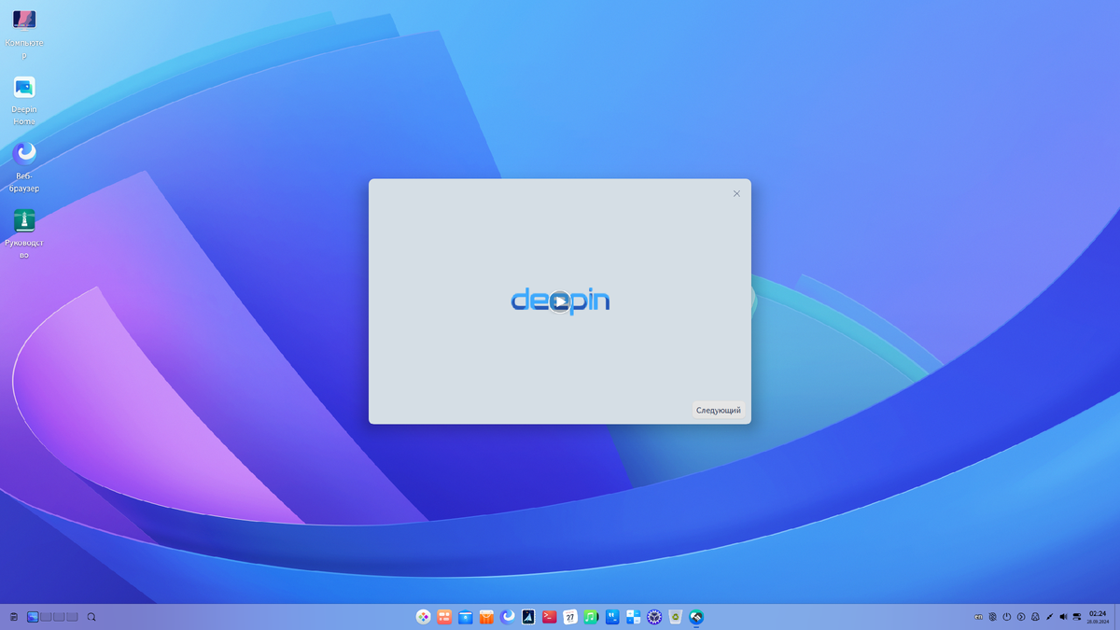This screenshot has height=630, width=1120.
Task: Open the file manager in the dock
Action: pos(465,617)
